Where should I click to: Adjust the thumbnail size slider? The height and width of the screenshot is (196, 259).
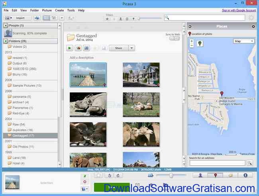tap(171, 175)
